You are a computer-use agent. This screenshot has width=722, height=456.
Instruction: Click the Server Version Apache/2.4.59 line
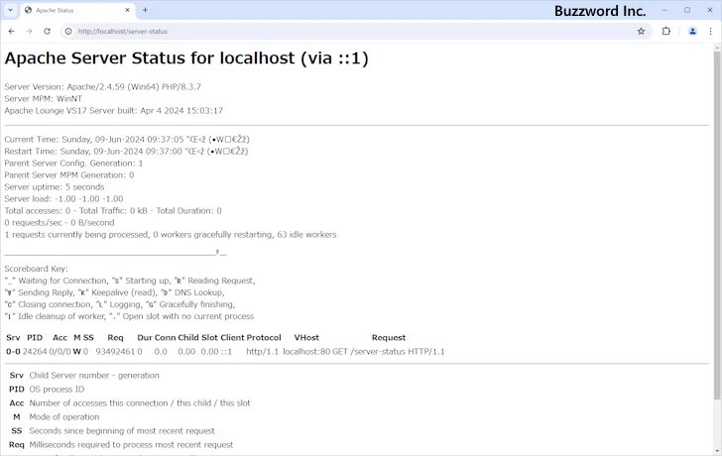click(x=103, y=86)
